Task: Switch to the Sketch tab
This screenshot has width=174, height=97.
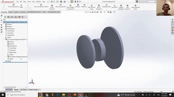Action: 16,12
